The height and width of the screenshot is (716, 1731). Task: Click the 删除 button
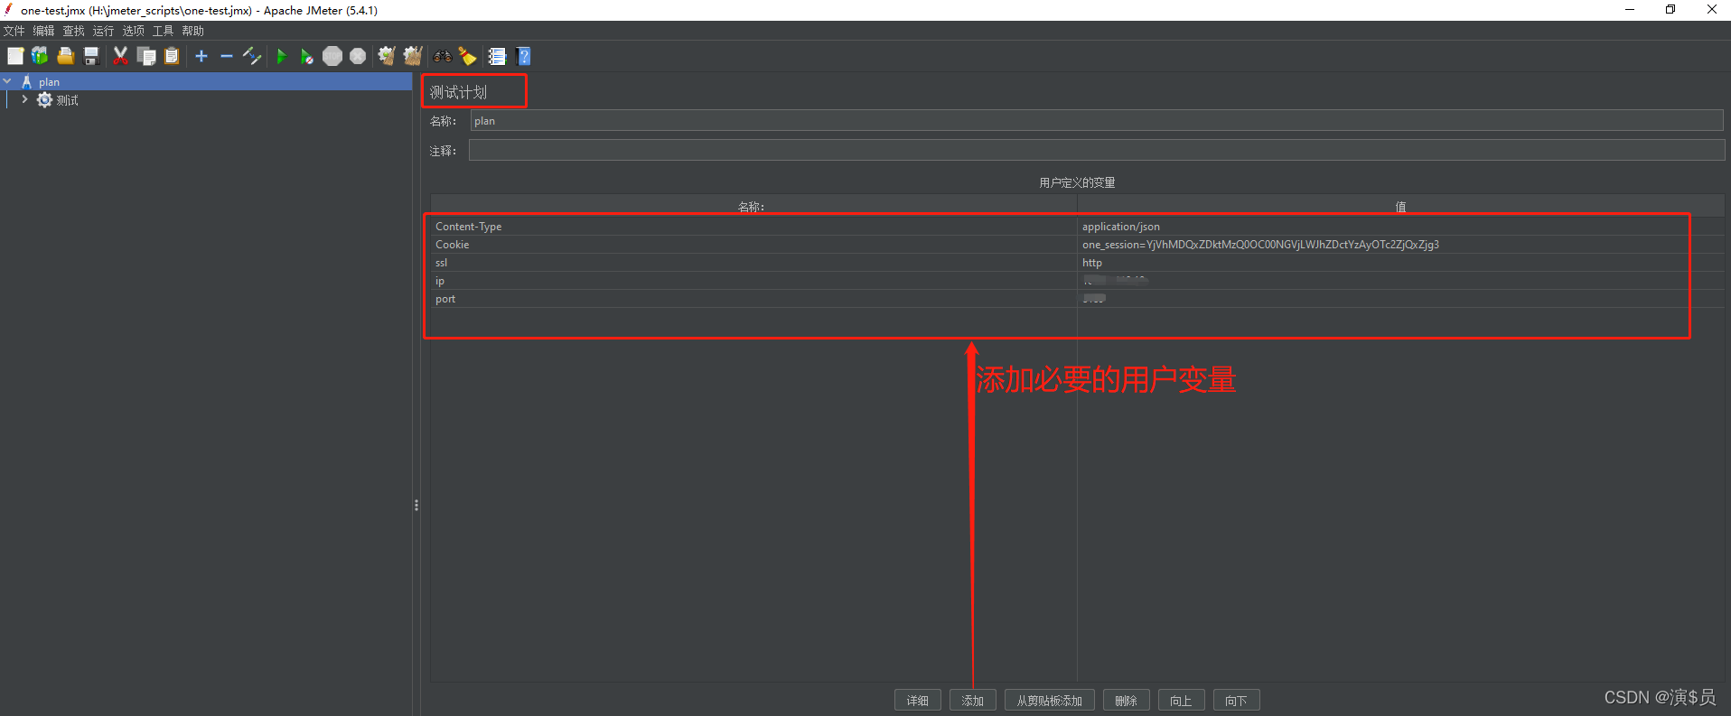pos(1127,701)
